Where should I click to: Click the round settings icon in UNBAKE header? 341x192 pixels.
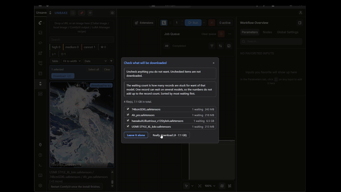click(112, 13)
